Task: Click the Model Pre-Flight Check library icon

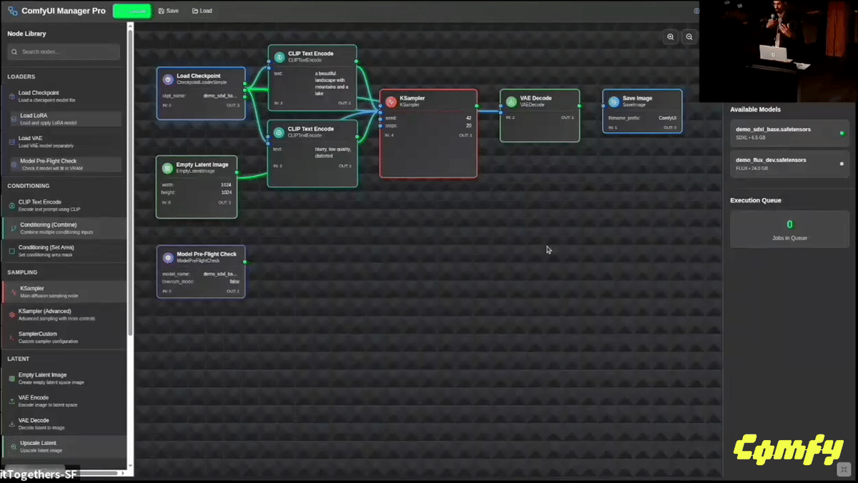Action: point(14,164)
